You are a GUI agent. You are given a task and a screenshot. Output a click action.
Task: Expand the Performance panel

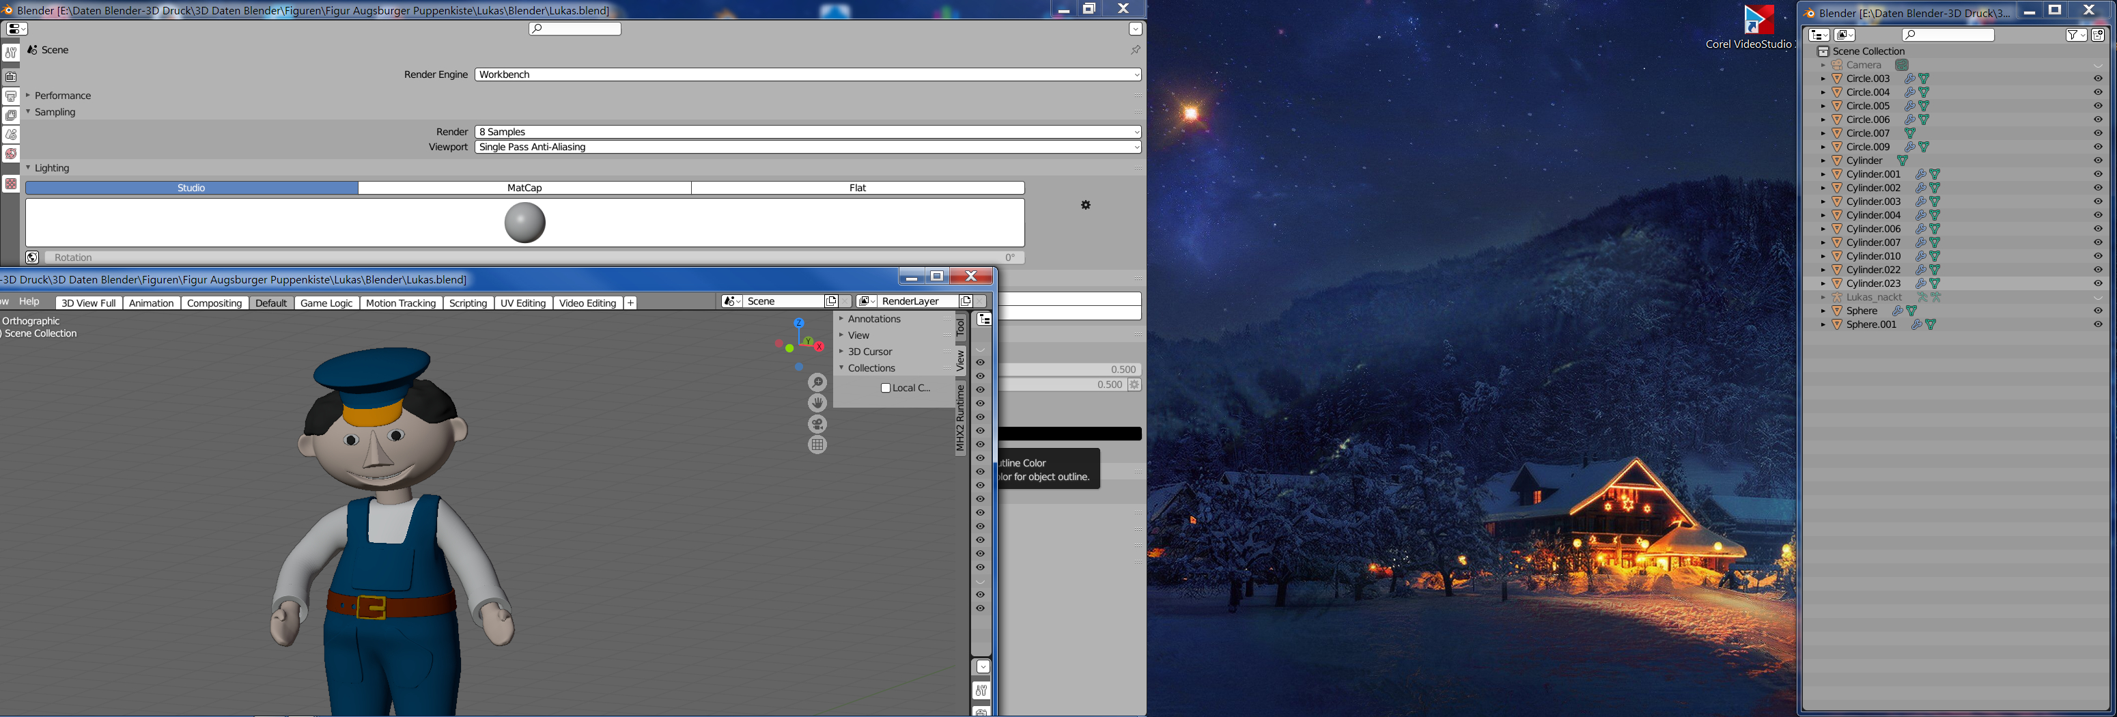pos(62,96)
